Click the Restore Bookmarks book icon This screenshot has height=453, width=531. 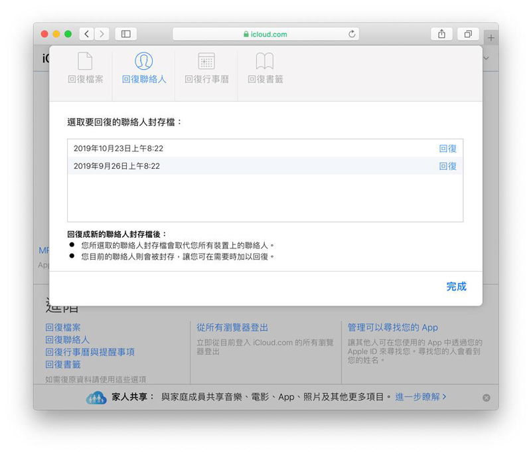coord(265,61)
